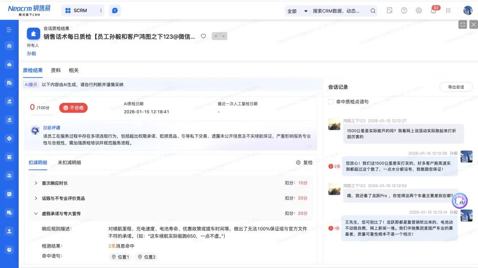Click the blue chat bubble icon

click(x=115, y=11)
